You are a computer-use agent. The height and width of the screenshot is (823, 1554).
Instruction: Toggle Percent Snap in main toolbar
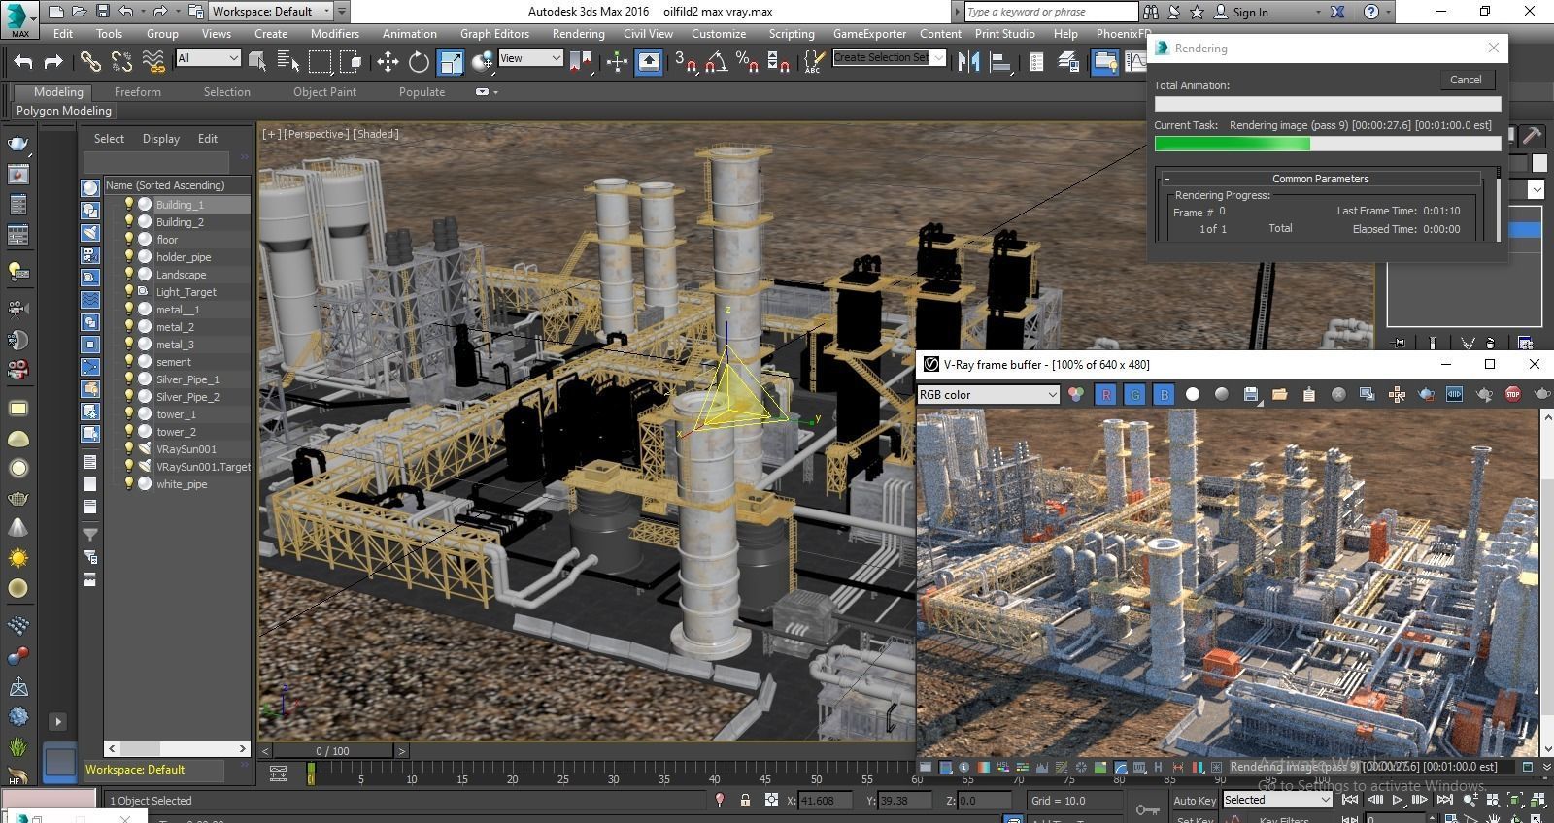747,62
